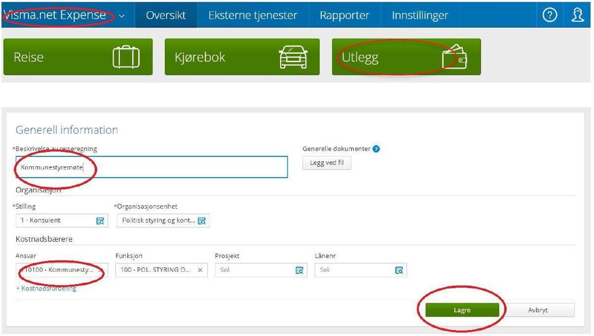
Task: Switch to the Oversikt tab
Action: click(x=166, y=15)
